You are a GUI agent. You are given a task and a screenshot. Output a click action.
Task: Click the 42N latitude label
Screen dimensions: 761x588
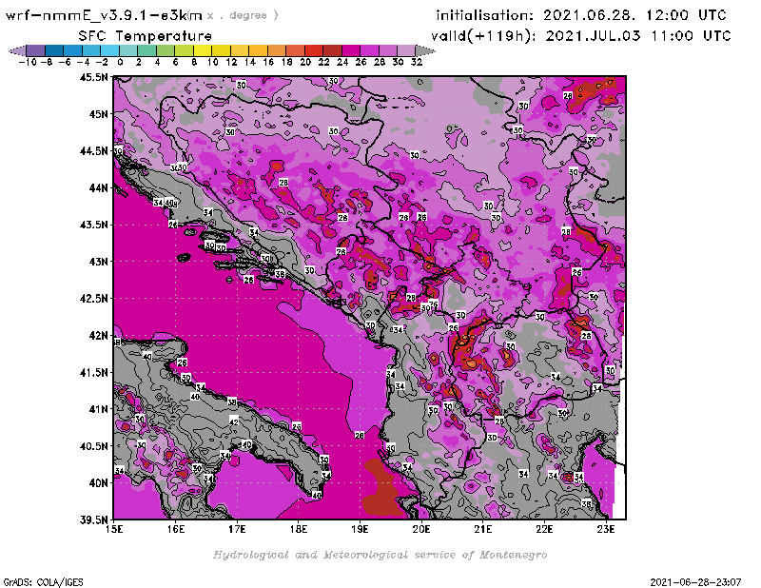(x=98, y=336)
